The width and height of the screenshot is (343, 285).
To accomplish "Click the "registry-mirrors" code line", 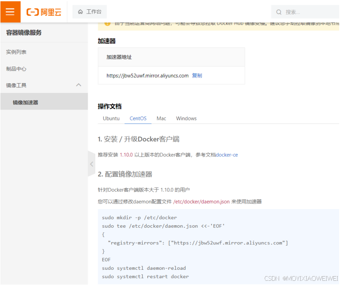I will 198,243.
